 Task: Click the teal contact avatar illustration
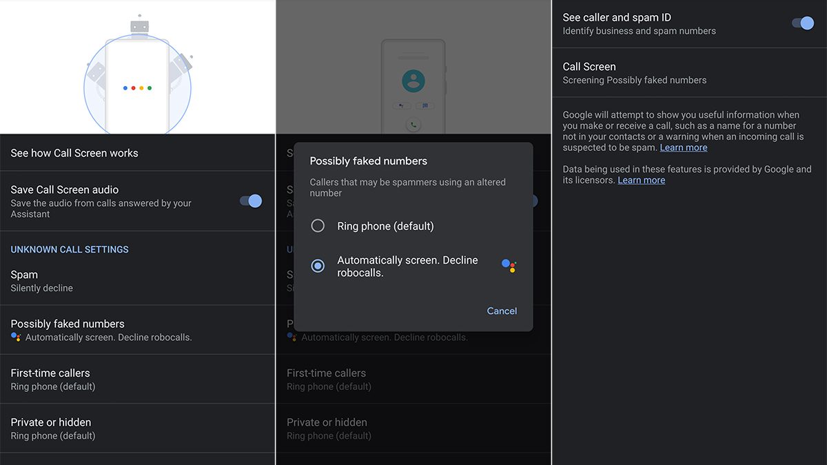(x=413, y=81)
